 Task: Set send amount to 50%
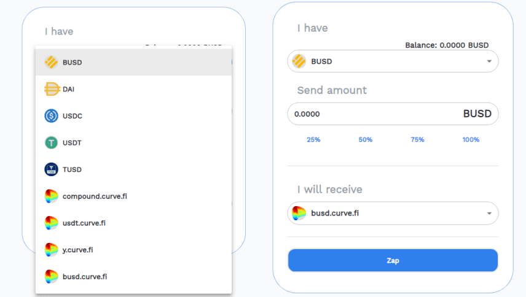tap(366, 140)
